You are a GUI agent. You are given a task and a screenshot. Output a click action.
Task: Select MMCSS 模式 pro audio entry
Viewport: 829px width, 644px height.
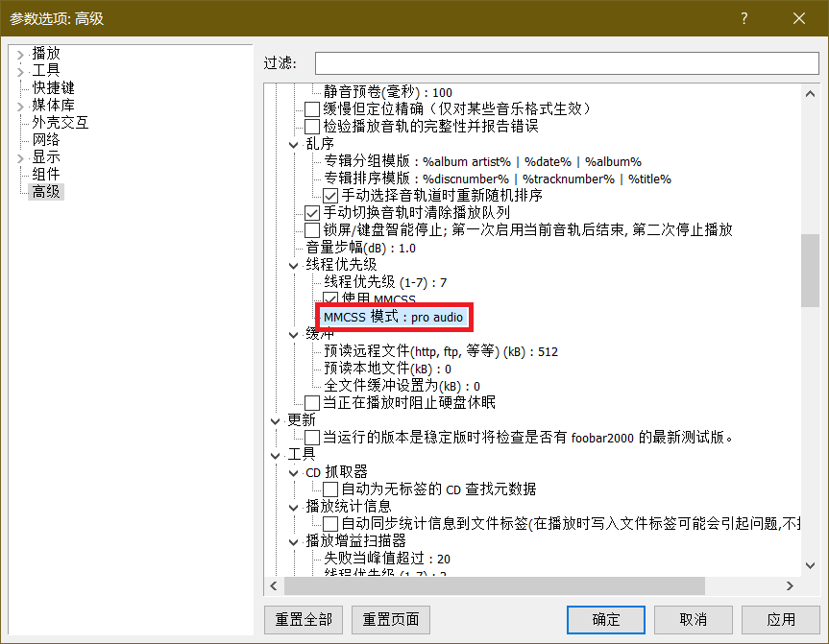tap(393, 317)
